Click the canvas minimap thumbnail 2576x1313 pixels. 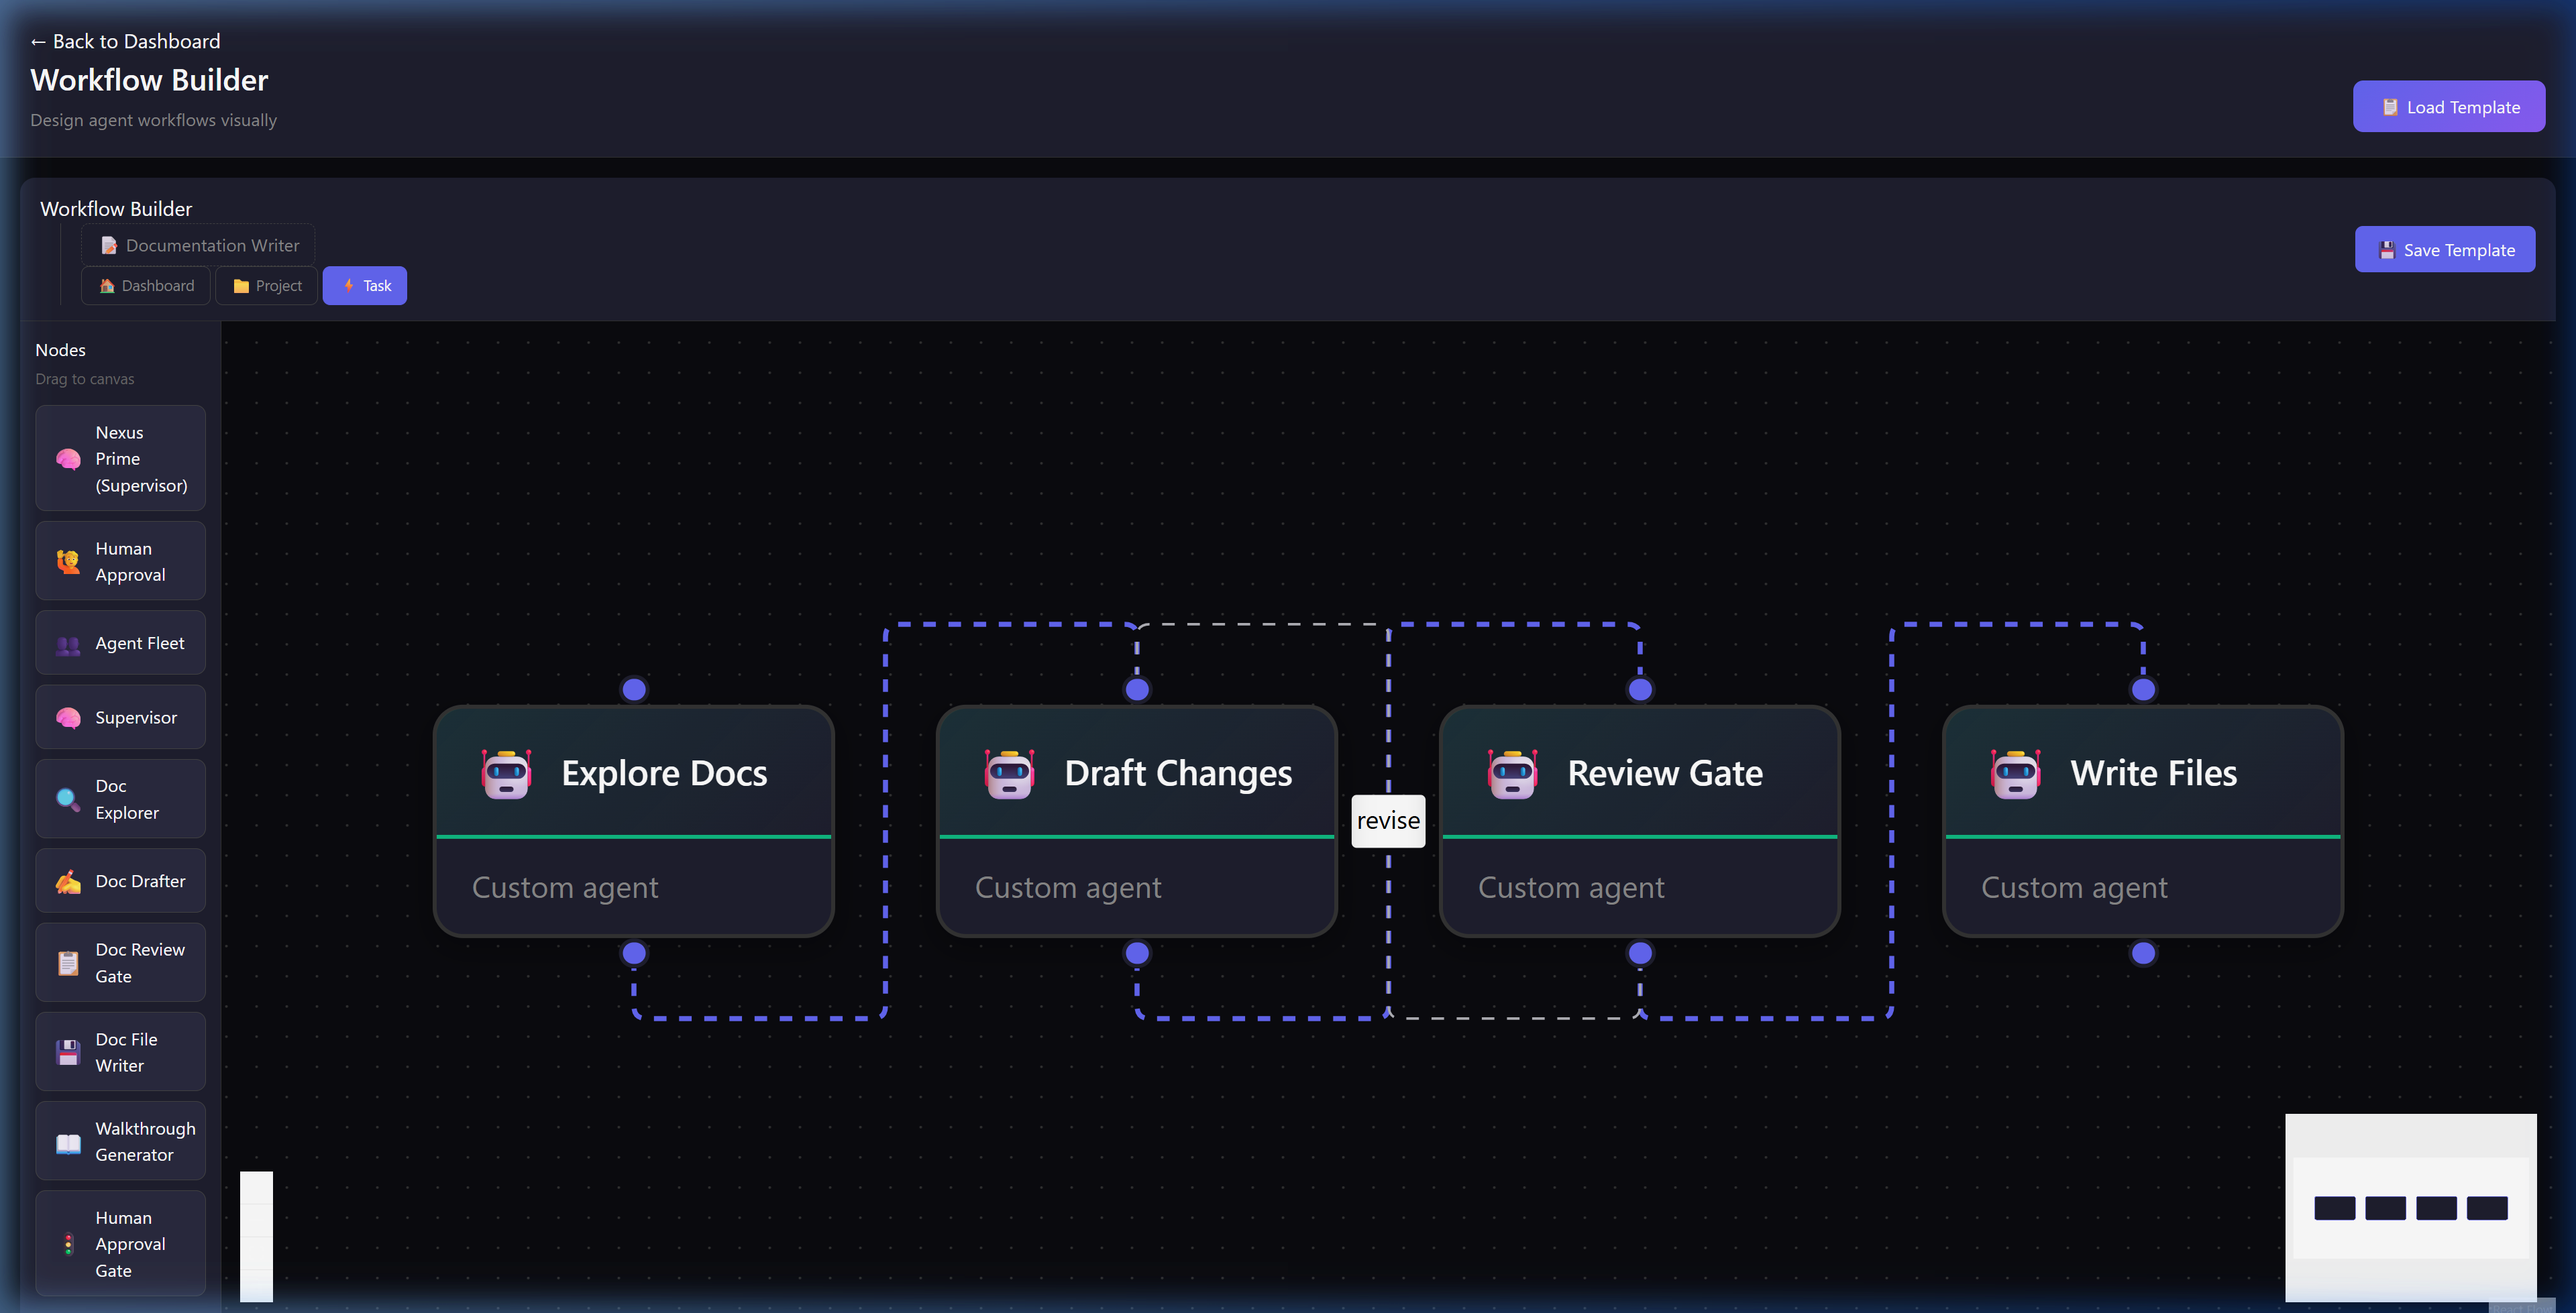2411,1207
